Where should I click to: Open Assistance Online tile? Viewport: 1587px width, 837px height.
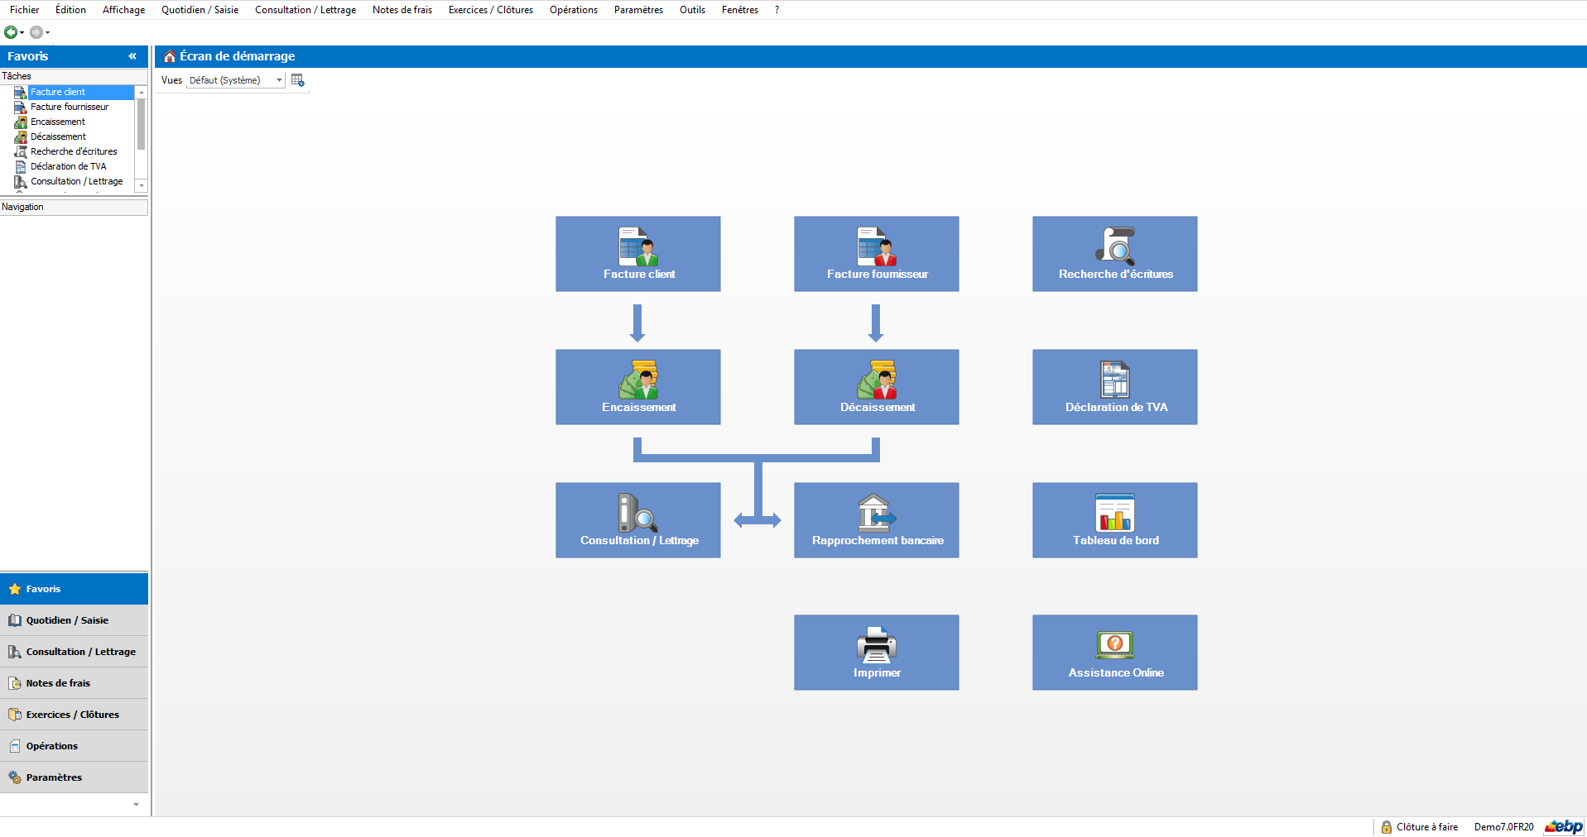1114,653
